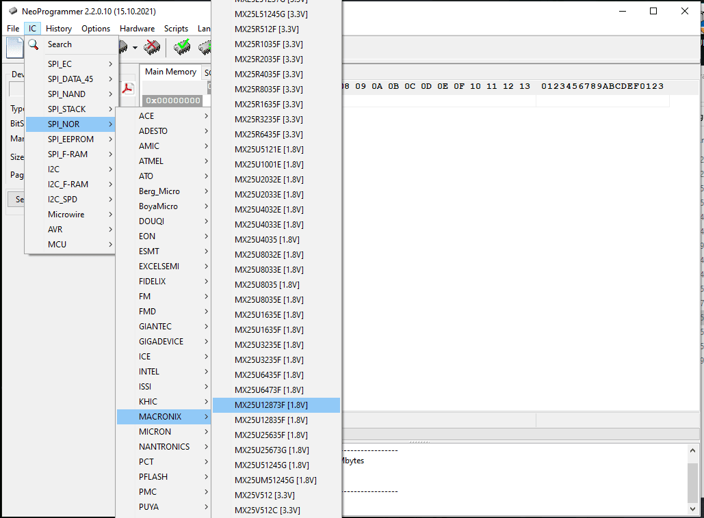704x518 pixels.
Task: Open the Scripts menu
Action: point(176,28)
